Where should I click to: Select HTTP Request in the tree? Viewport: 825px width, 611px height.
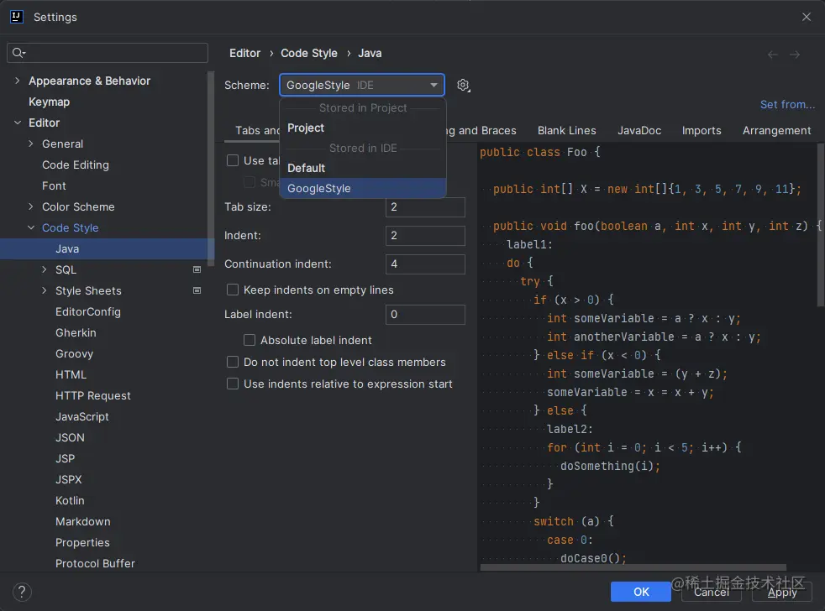point(93,395)
